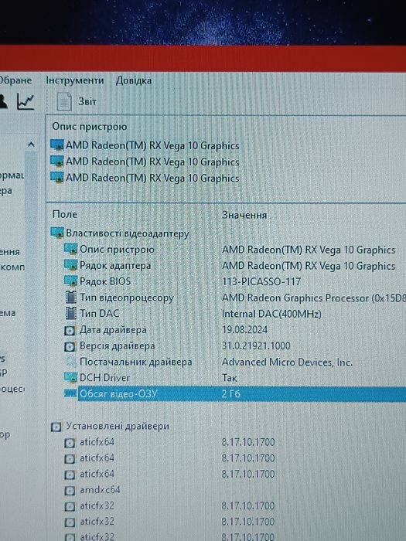
Task: Click the Internal DAC(400MHz) value
Action: coord(271,314)
